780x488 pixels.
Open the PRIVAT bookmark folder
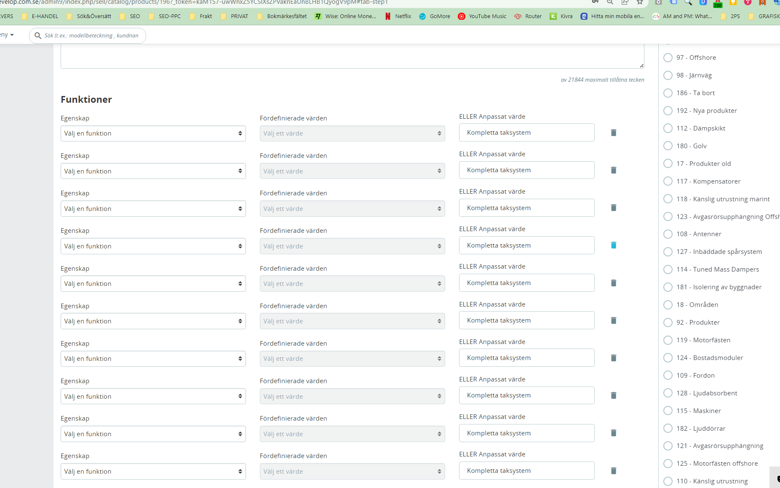[235, 16]
